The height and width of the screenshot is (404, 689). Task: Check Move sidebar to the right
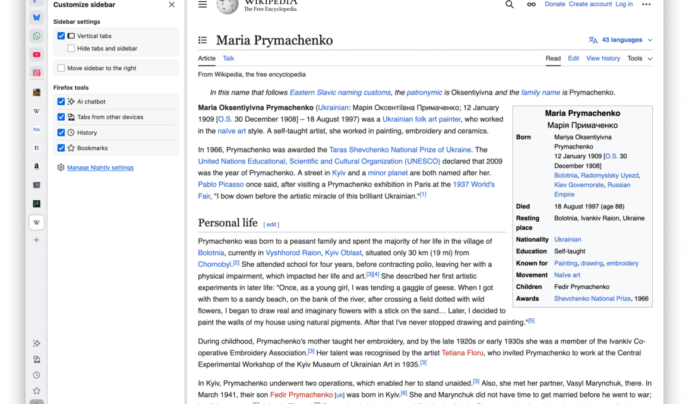[x=61, y=68]
